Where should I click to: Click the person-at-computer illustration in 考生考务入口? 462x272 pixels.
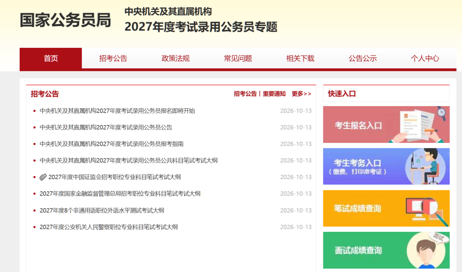point(426,166)
